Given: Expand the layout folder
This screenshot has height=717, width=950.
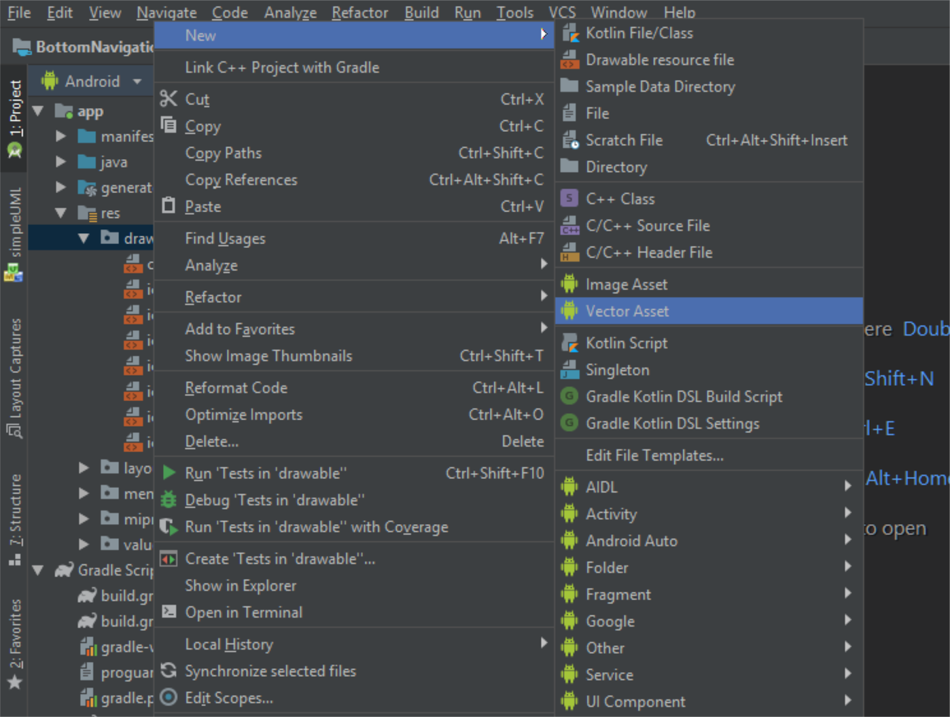Looking at the screenshot, I should click(84, 468).
